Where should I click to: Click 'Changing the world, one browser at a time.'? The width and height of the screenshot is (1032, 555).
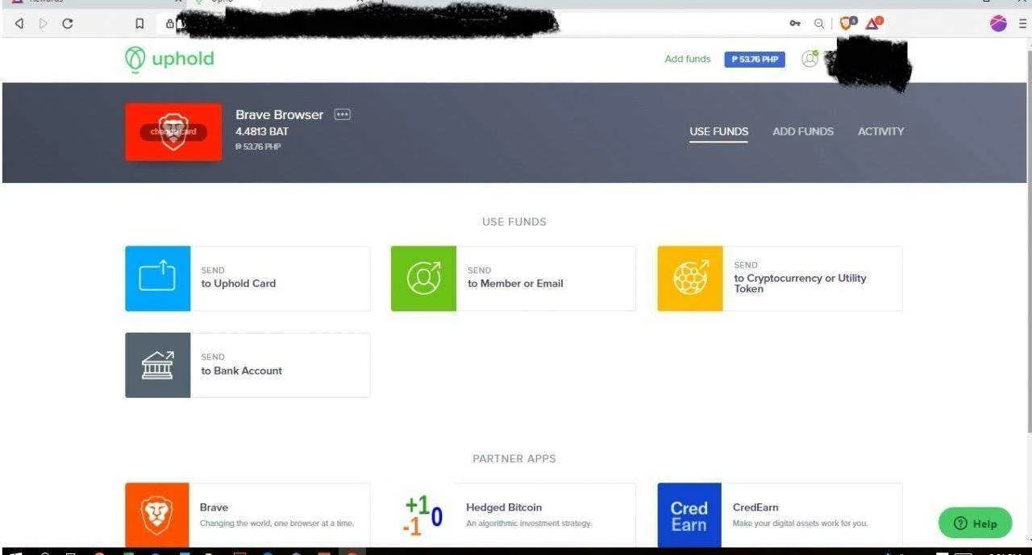pyautogui.click(x=277, y=524)
